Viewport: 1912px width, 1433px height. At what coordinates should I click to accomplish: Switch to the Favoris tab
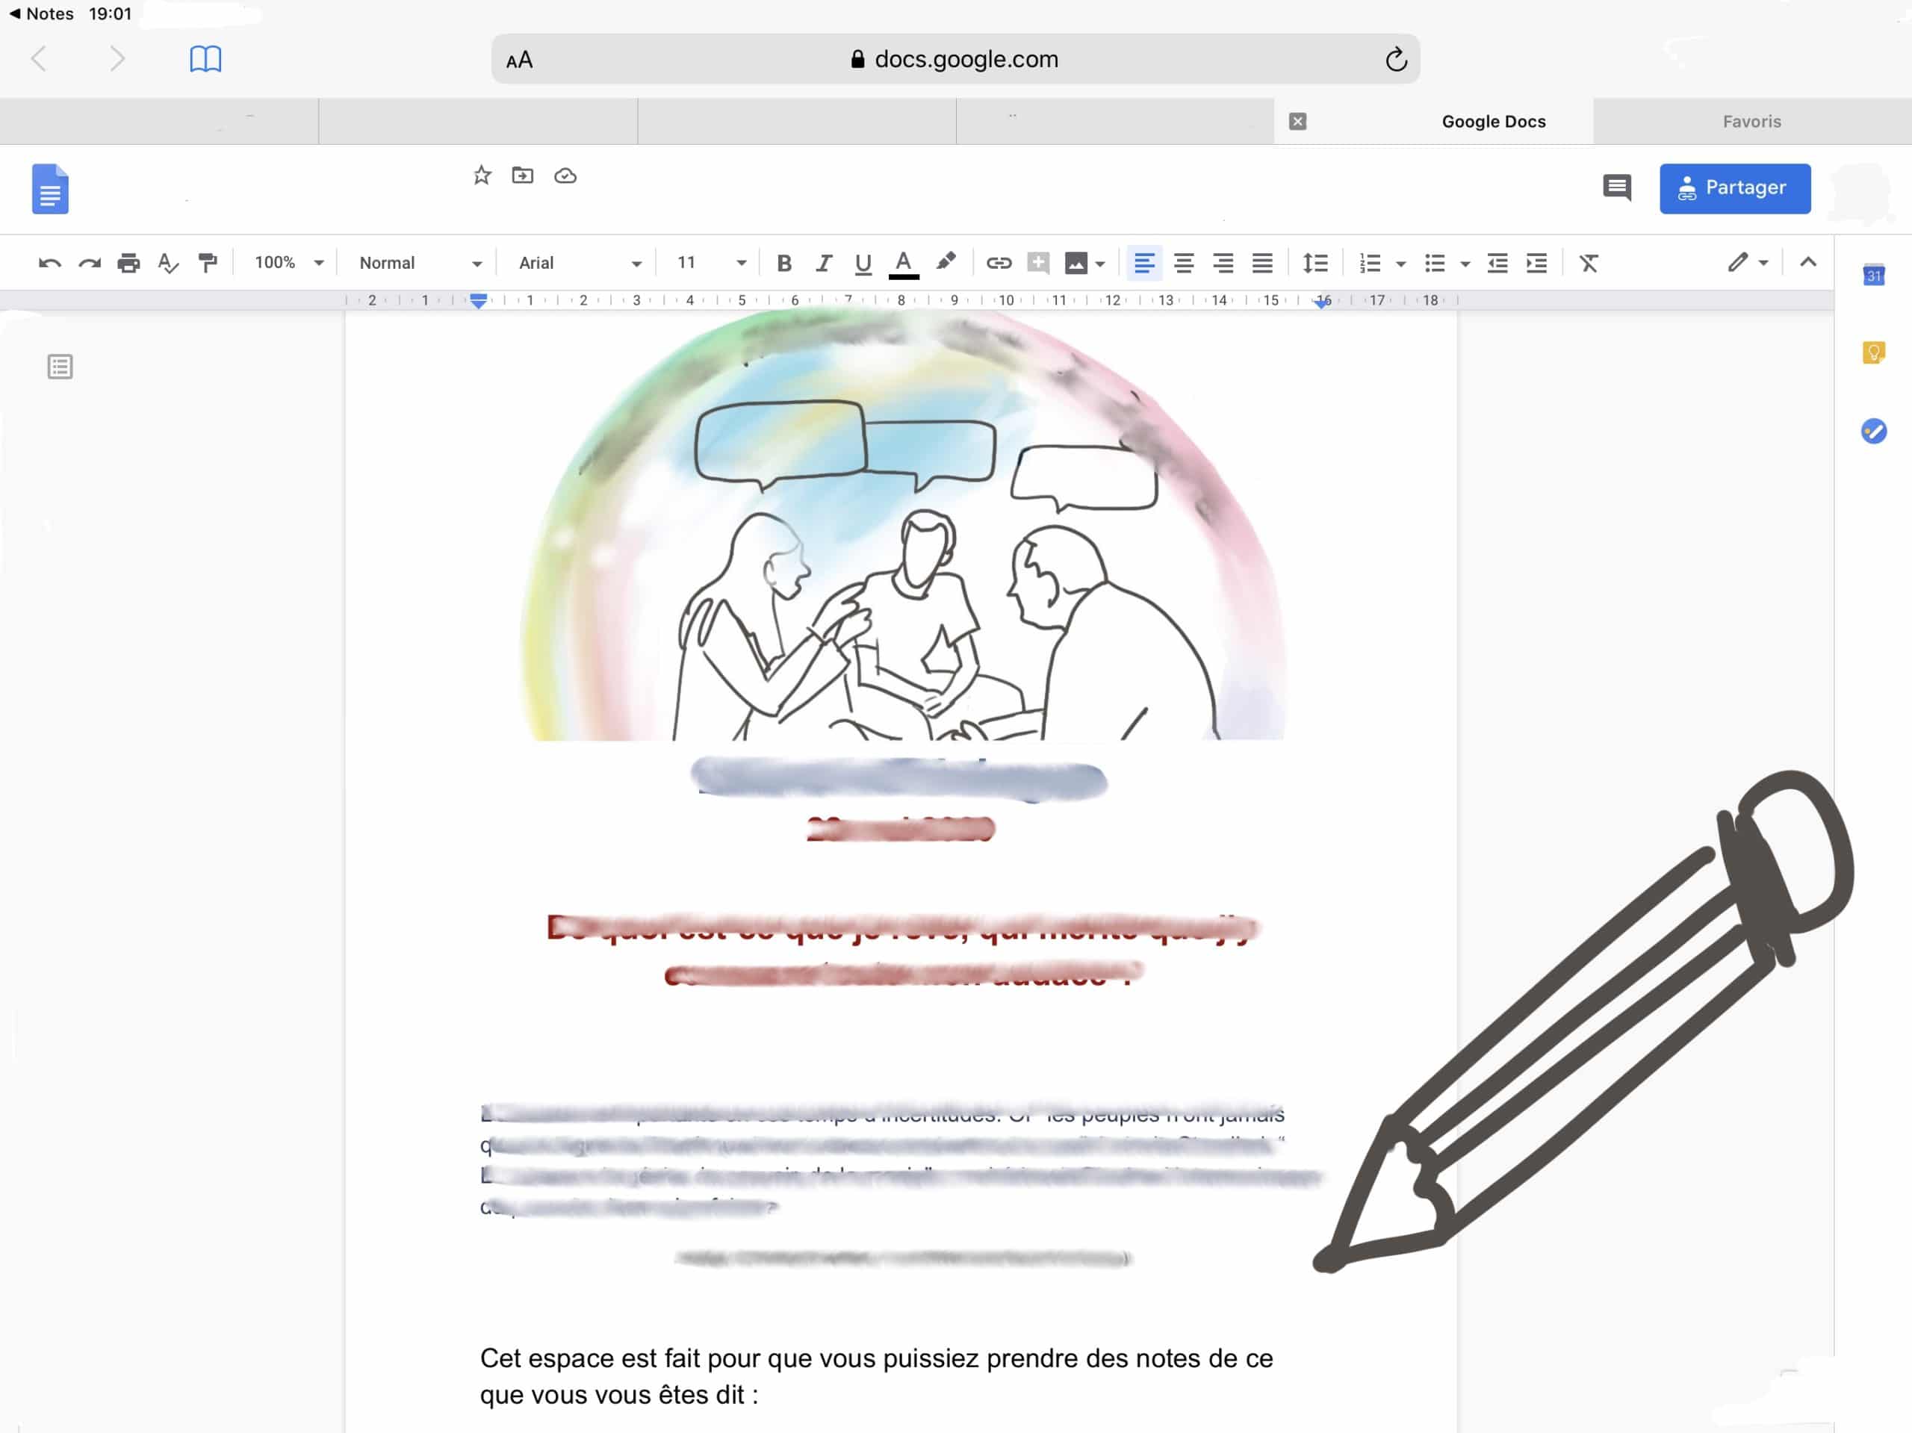(x=1752, y=122)
